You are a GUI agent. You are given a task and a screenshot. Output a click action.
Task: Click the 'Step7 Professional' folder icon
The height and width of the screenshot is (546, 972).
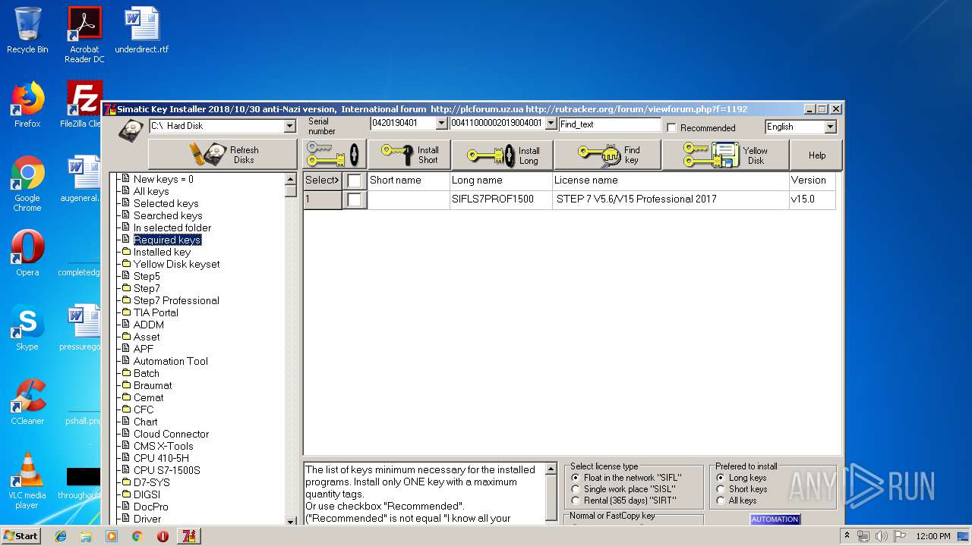(x=126, y=300)
